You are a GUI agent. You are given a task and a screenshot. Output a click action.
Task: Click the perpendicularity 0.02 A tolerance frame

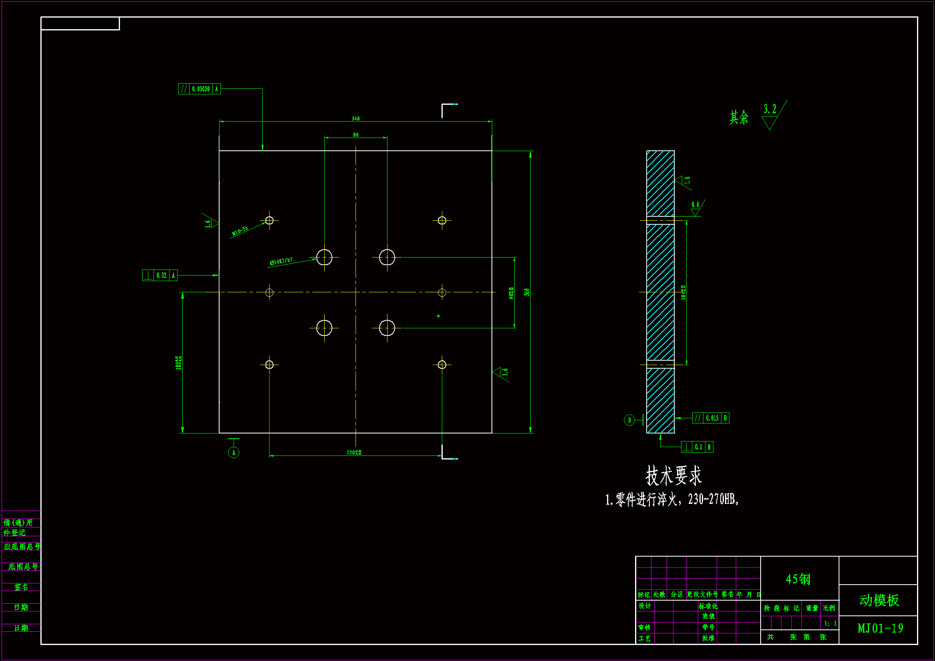coord(160,275)
